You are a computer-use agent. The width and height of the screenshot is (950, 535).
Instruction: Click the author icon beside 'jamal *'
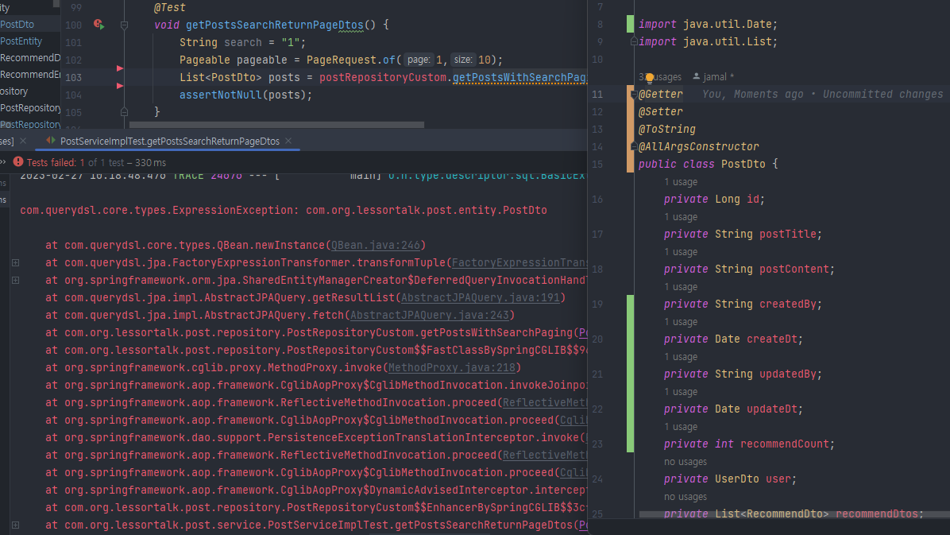(x=696, y=76)
